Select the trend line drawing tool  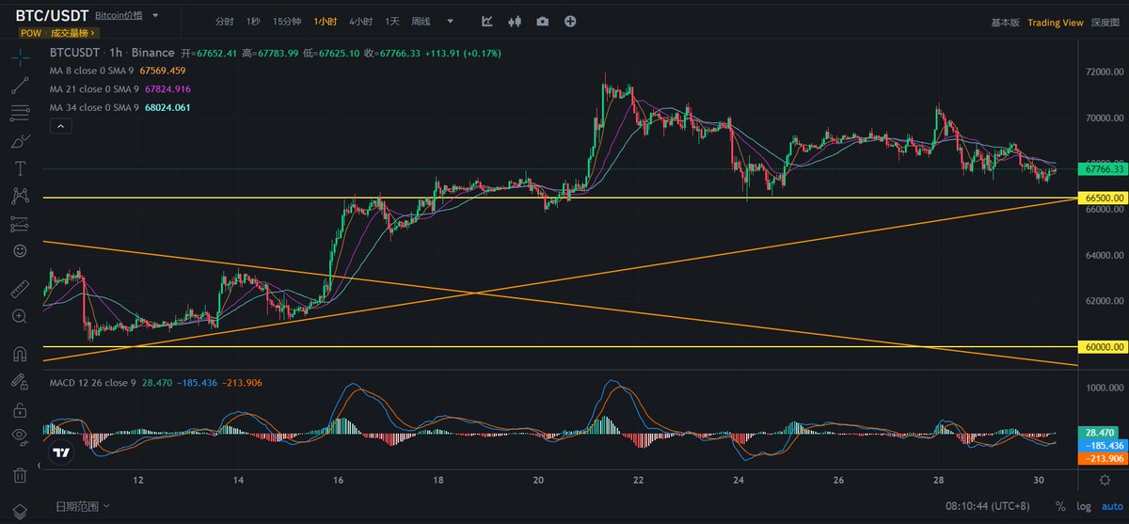(20, 86)
